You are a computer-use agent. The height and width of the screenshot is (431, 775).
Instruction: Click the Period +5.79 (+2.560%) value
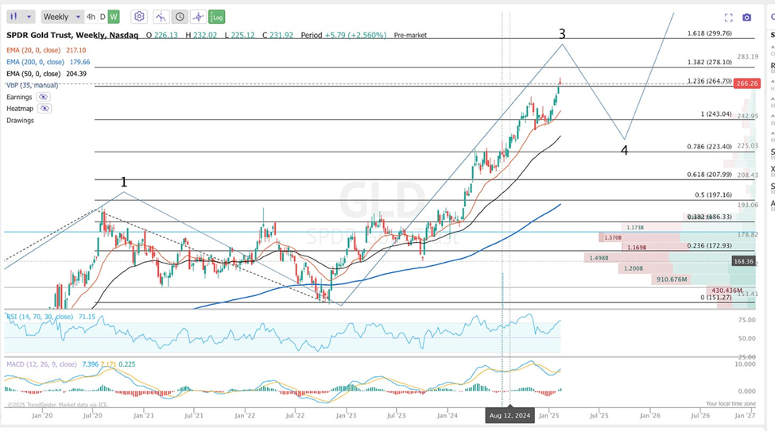tap(343, 35)
